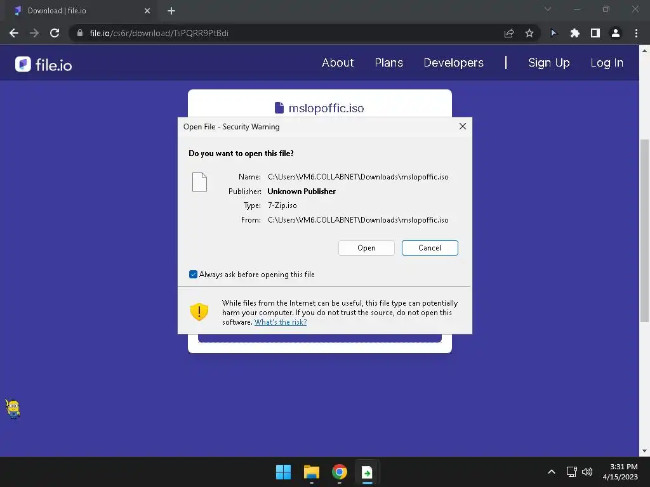Open the What's the risk? link
The image size is (650, 487).
click(281, 322)
